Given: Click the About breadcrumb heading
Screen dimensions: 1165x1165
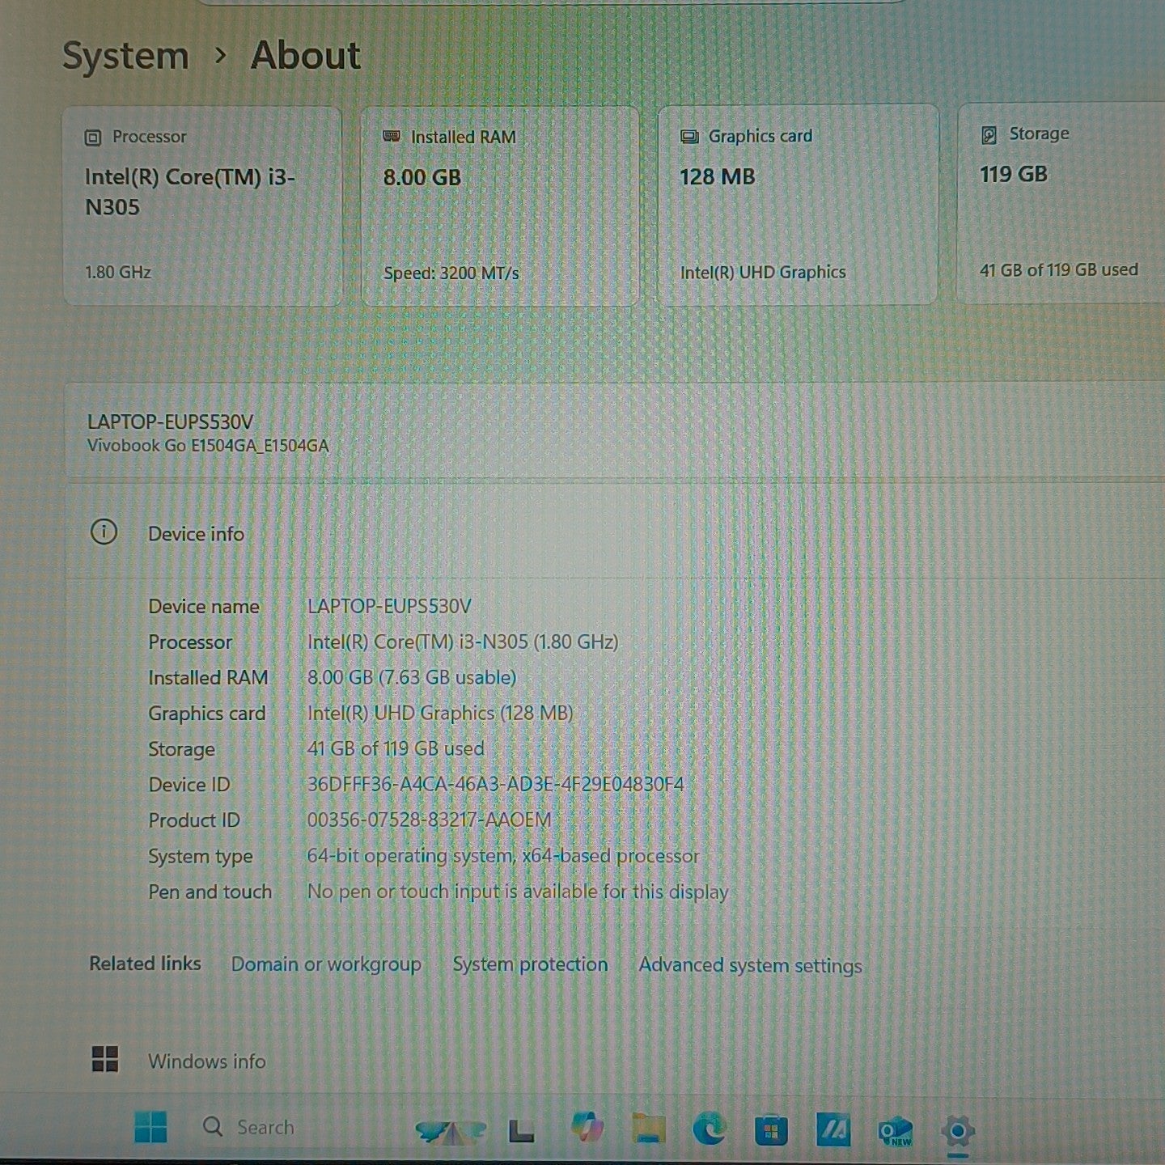Looking at the screenshot, I should coord(306,55).
